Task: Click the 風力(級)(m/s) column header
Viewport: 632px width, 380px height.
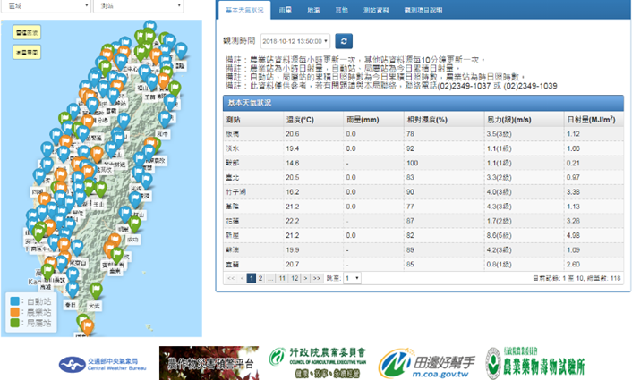Action: point(524,120)
